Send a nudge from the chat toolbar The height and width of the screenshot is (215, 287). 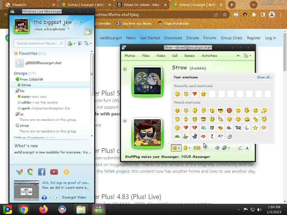pyautogui.click(x=197, y=148)
